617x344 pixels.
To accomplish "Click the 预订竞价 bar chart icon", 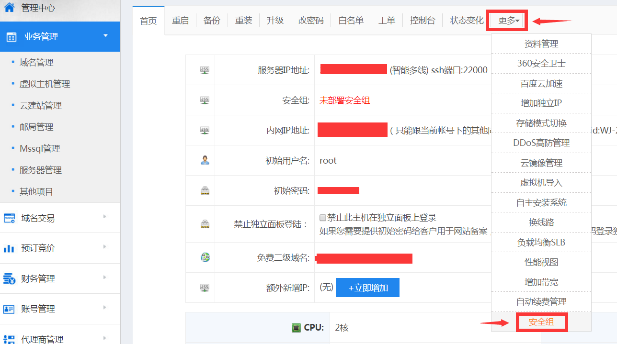I will [9, 248].
